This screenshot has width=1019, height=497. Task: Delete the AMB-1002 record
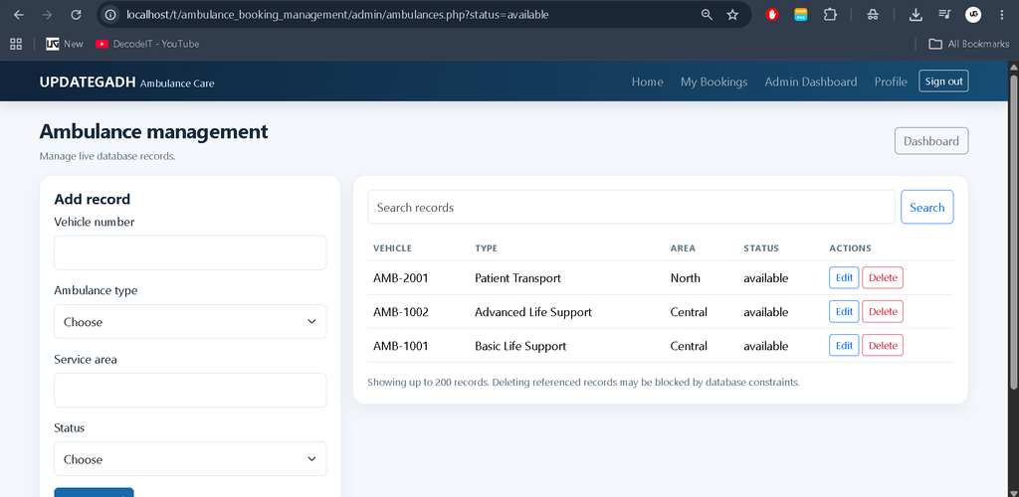pos(883,311)
